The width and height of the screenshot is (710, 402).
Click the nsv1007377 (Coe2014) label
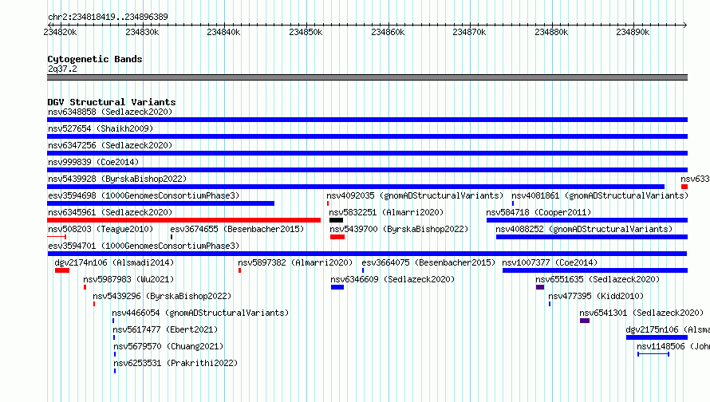coord(550,262)
